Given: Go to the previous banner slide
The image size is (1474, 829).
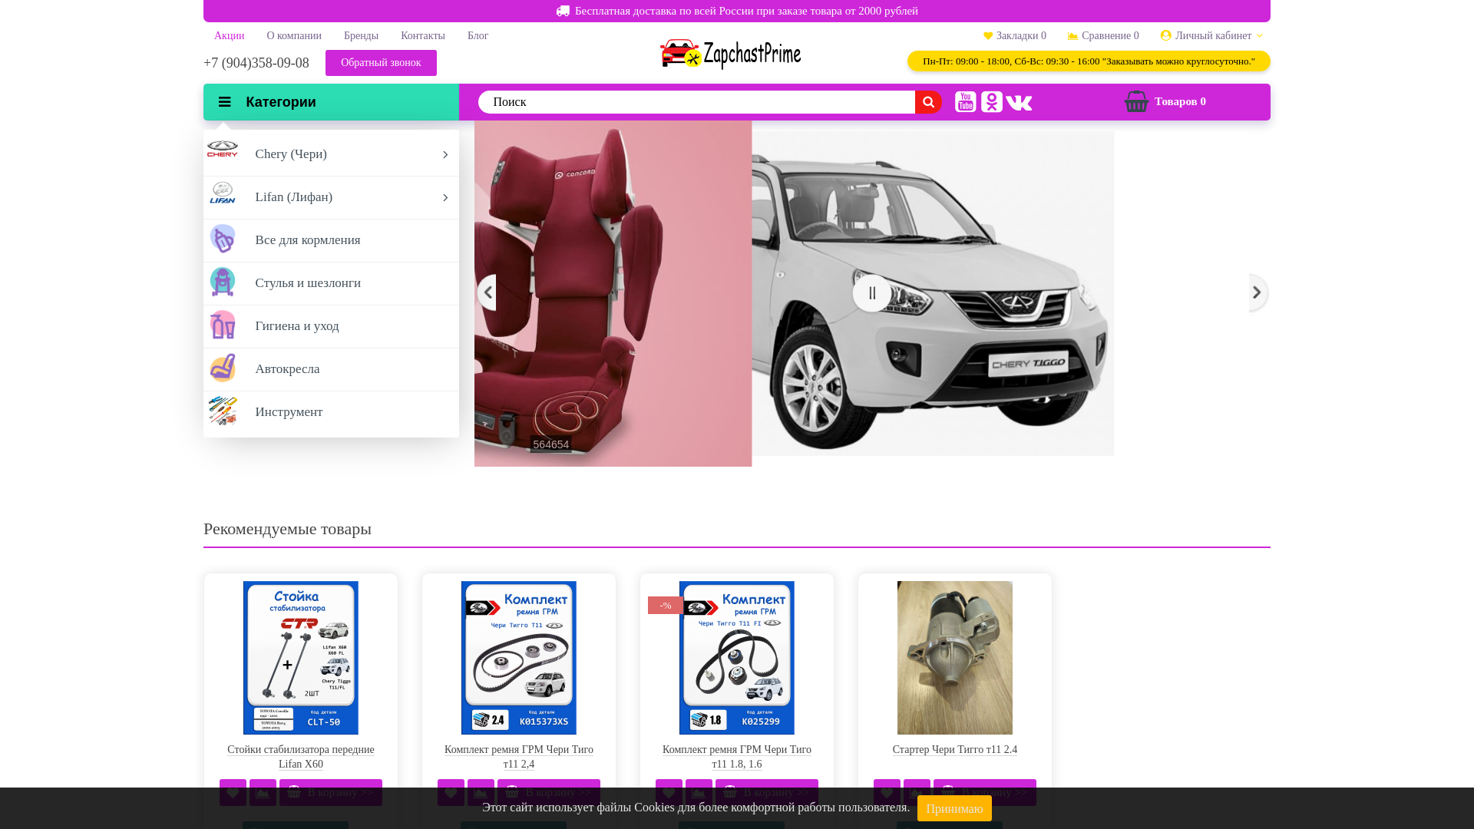Looking at the screenshot, I should tap(487, 292).
